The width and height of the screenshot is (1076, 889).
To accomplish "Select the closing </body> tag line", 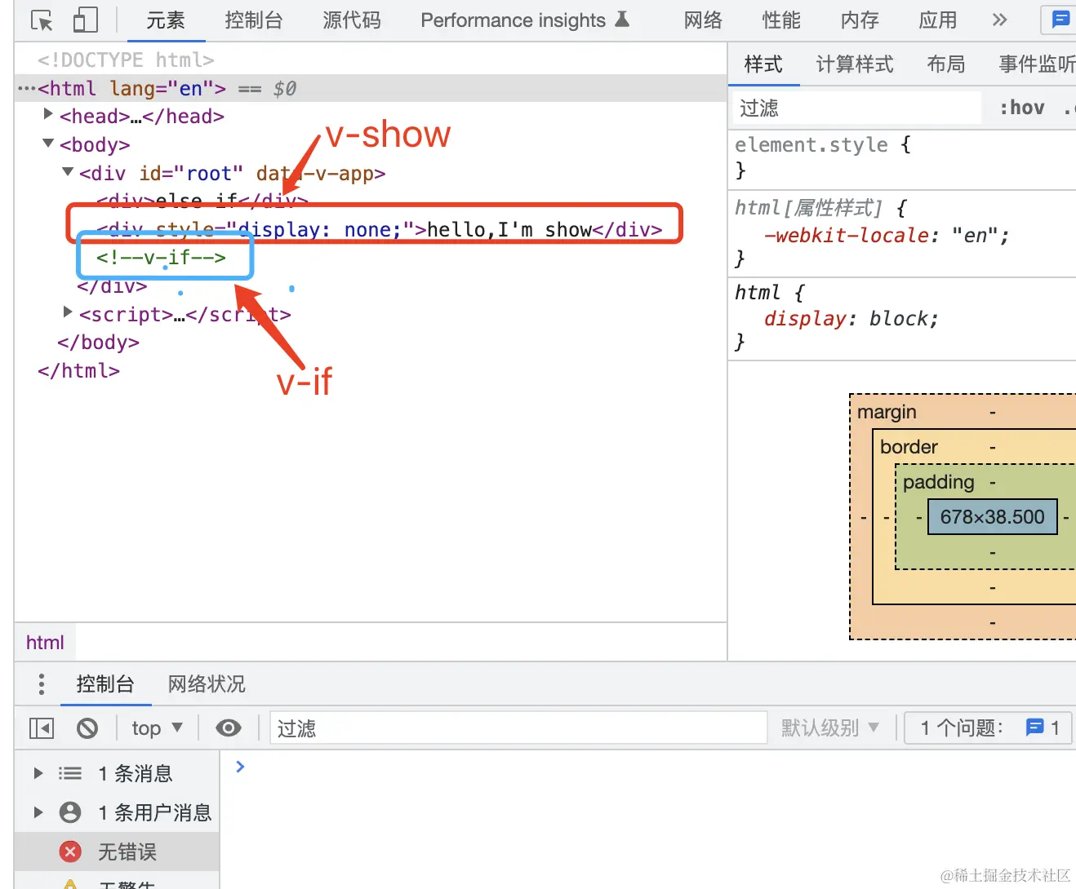I will pyautogui.click(x=98, y=343).
